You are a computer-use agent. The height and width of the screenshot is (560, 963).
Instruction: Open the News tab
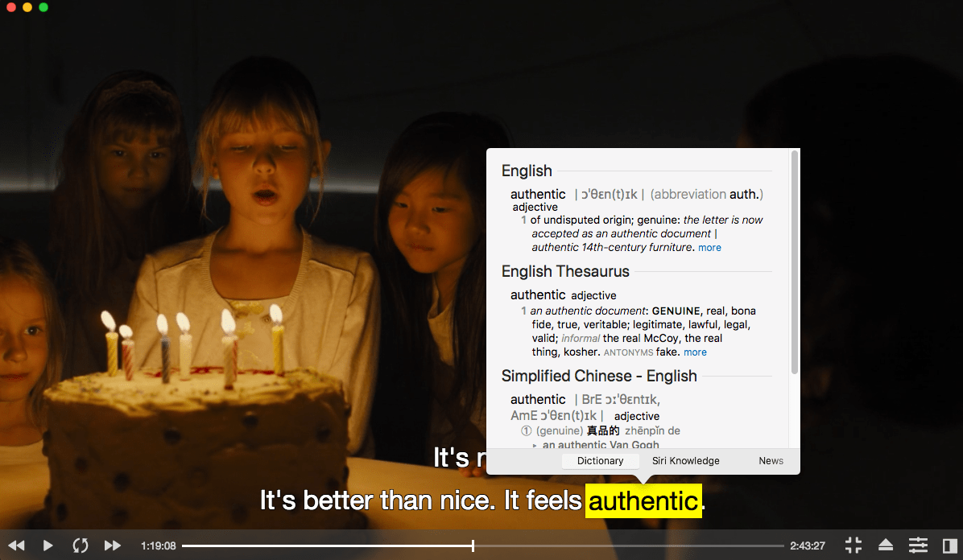(771, 460)
